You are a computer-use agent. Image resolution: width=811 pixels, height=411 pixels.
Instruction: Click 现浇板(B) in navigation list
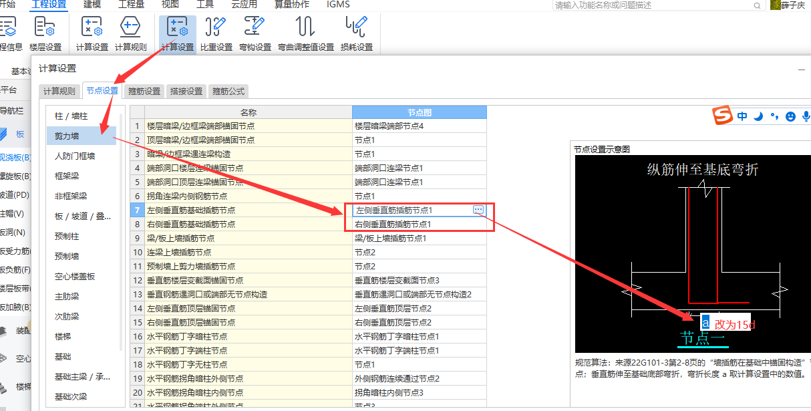point(15,158)
